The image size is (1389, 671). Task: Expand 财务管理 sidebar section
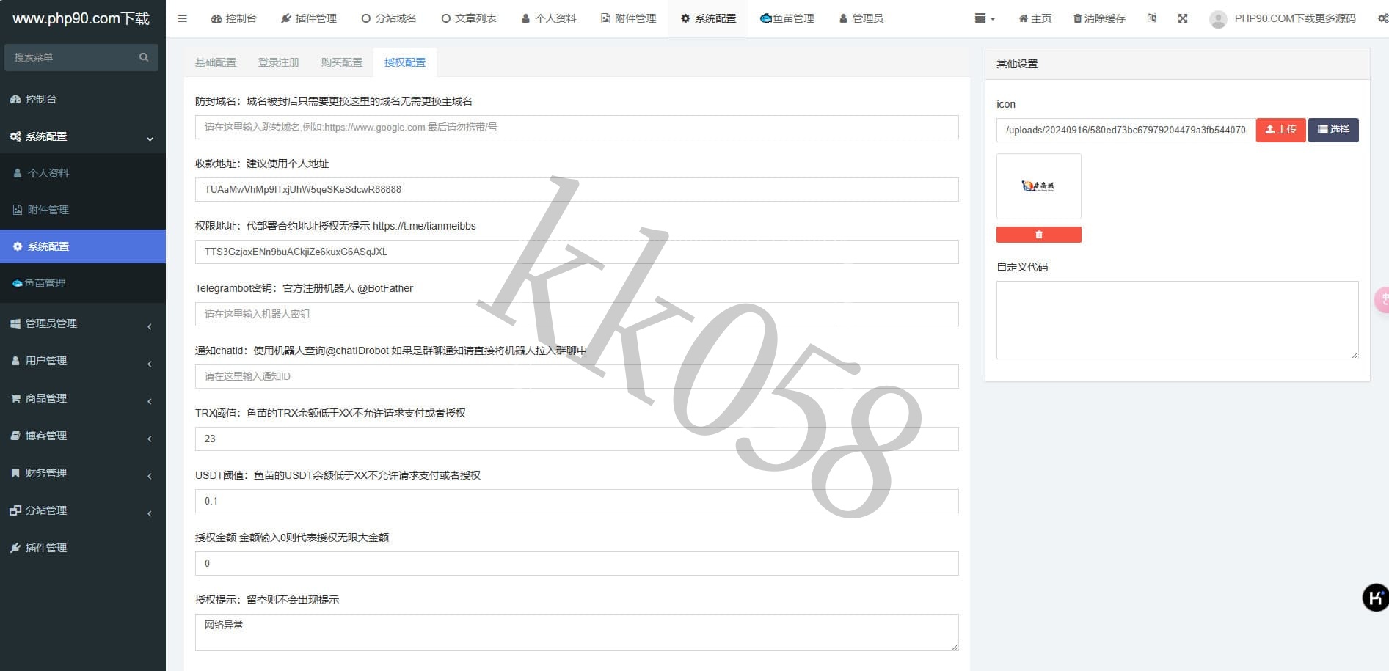(x=82, y=473)
